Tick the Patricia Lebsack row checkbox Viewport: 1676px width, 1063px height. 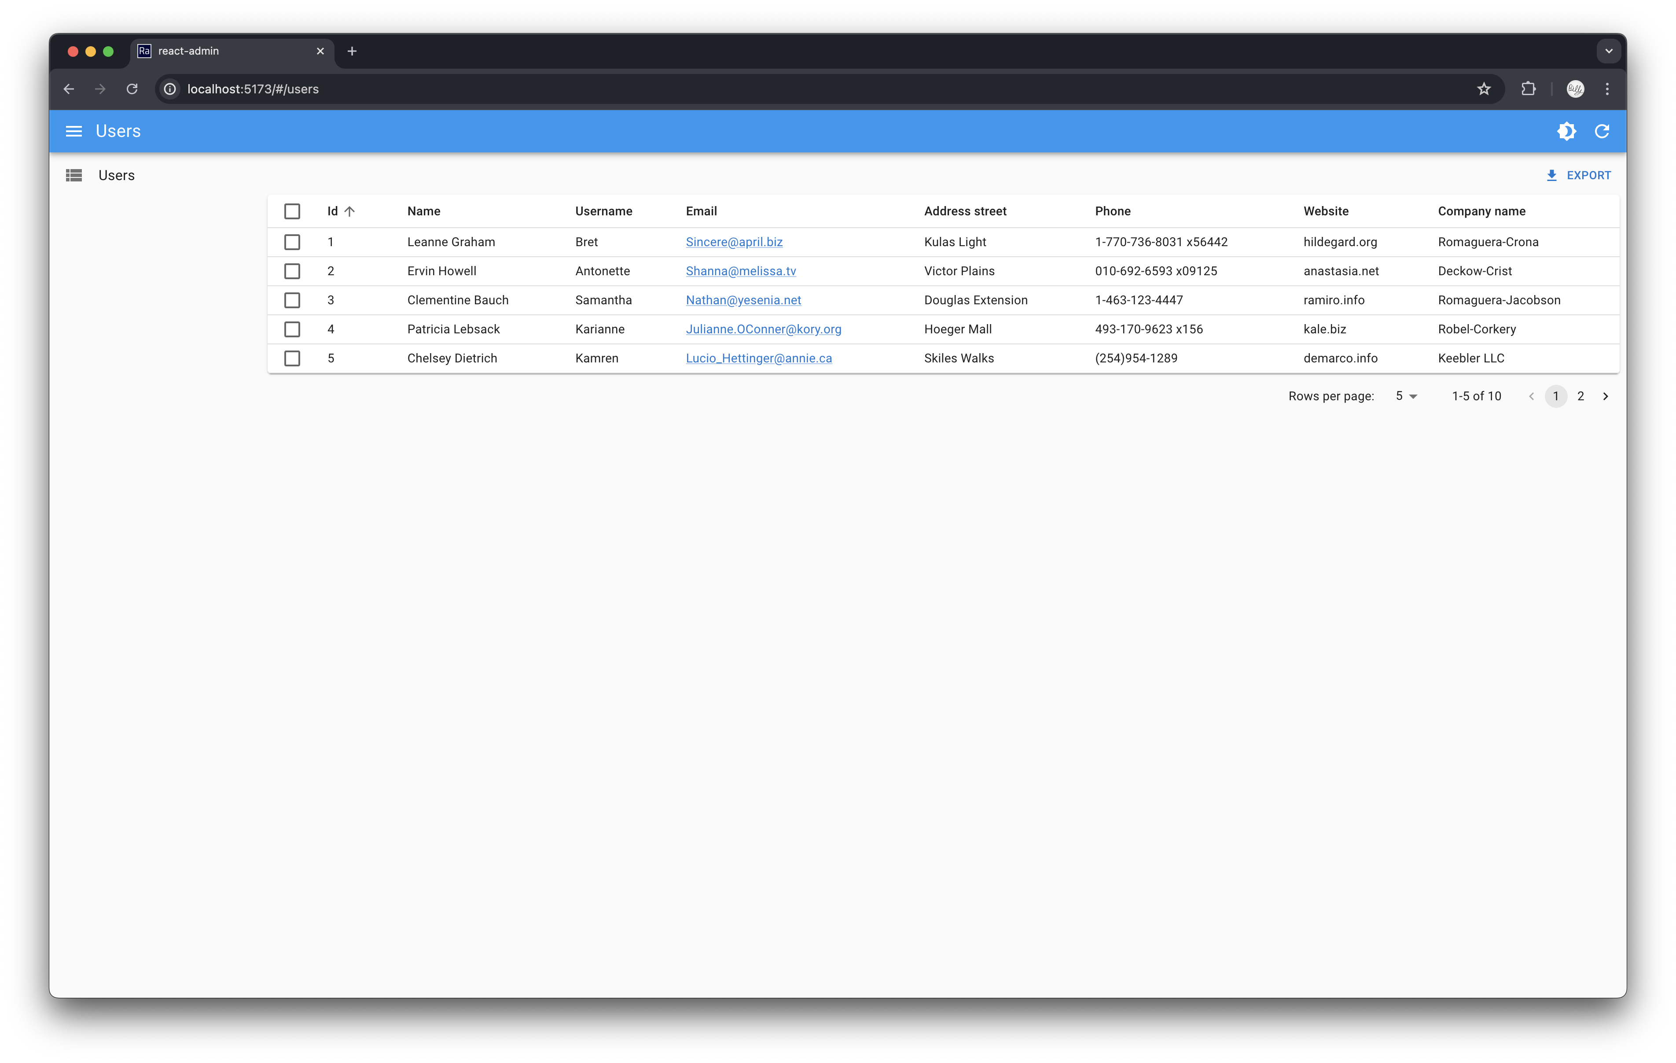tap(292, 329)
